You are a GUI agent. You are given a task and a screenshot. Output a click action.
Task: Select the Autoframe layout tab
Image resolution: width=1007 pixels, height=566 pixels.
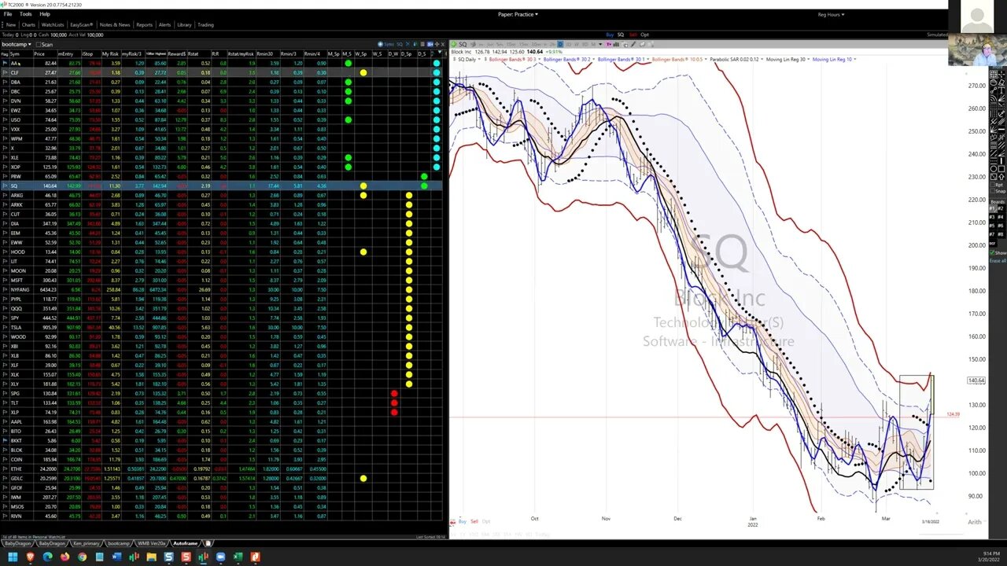[x=186, y=543]
